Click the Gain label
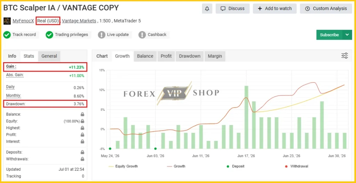The image size is (356, 183). point(11,67)
